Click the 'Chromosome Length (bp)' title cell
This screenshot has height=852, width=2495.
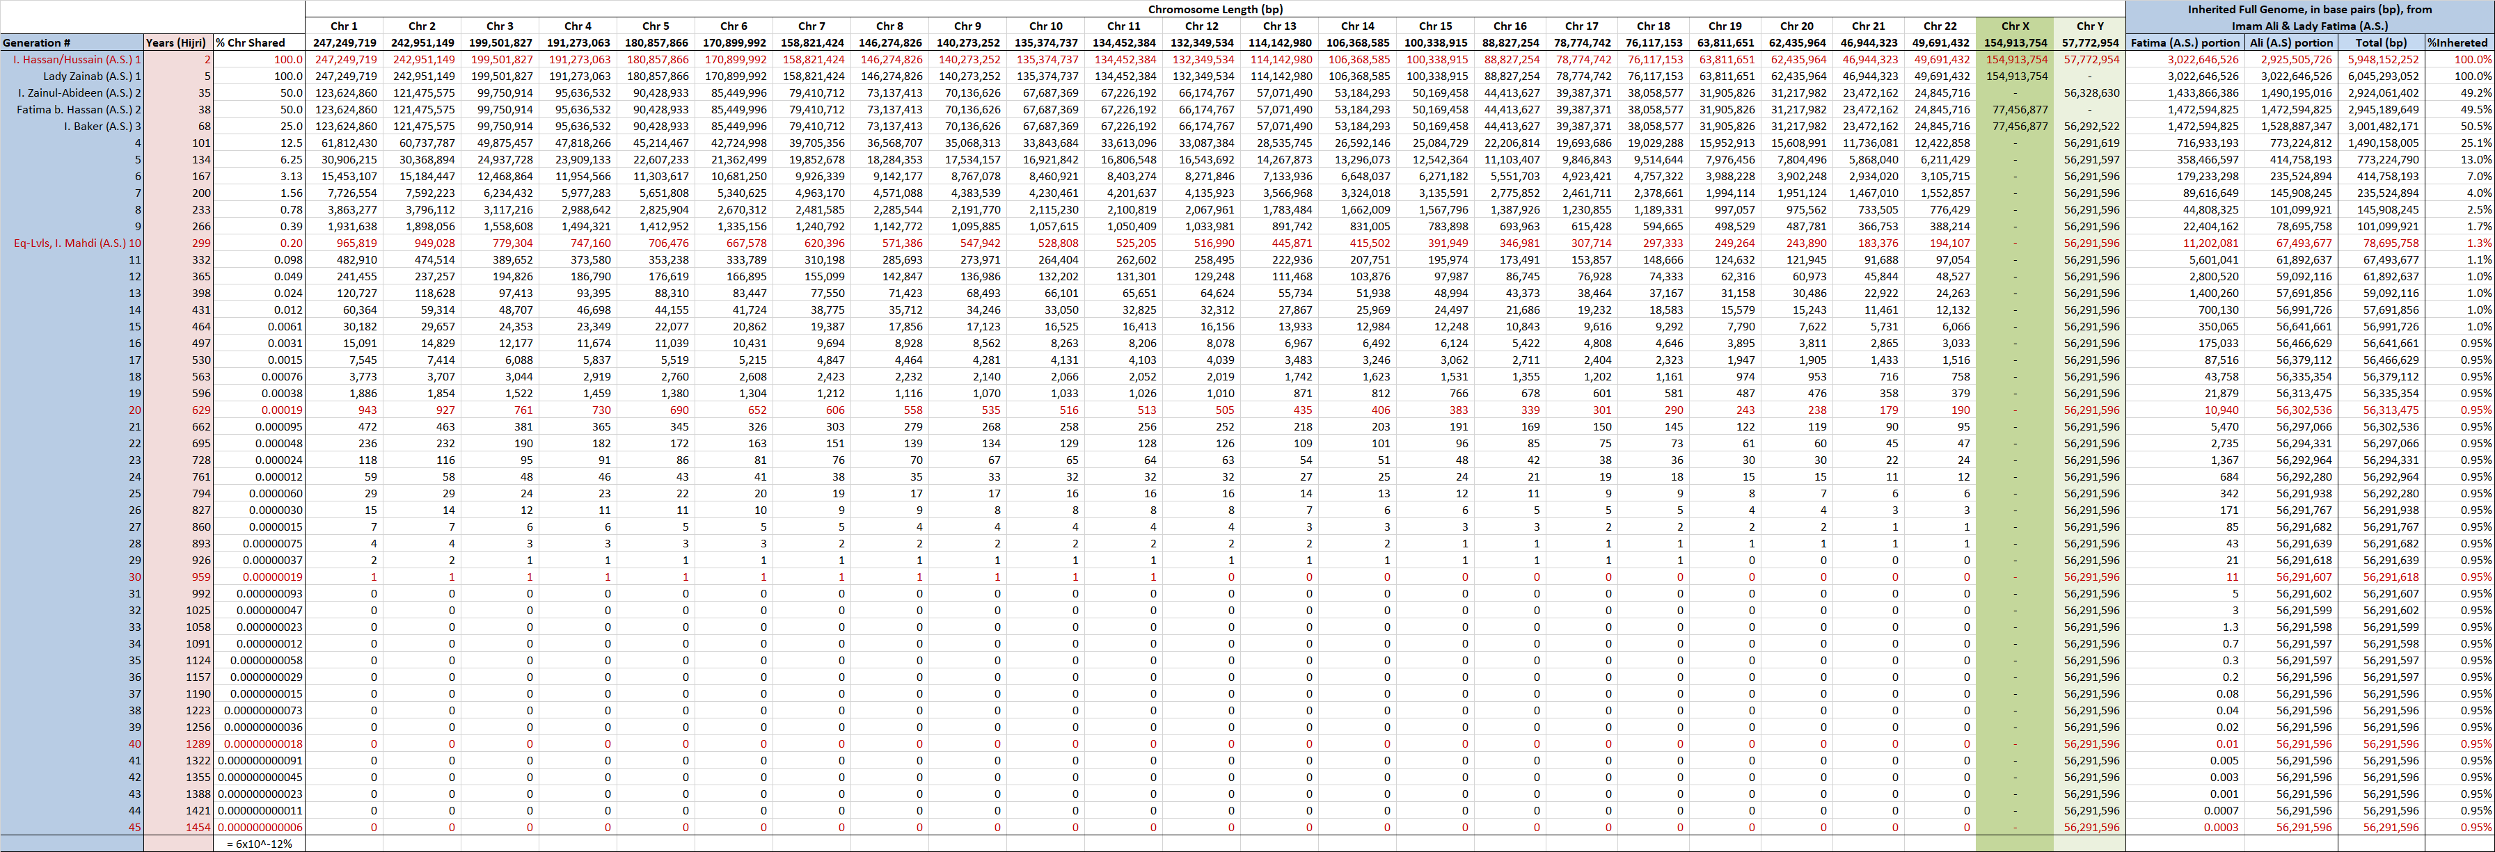[1214, 9]
